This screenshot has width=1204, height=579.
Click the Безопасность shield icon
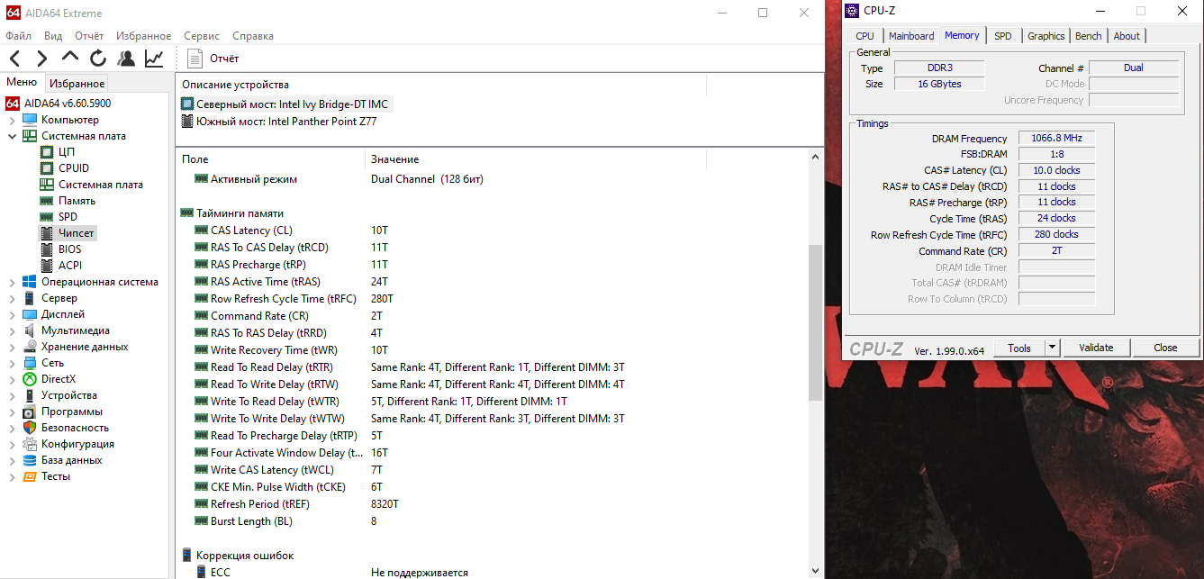click(x=30, y=428)
